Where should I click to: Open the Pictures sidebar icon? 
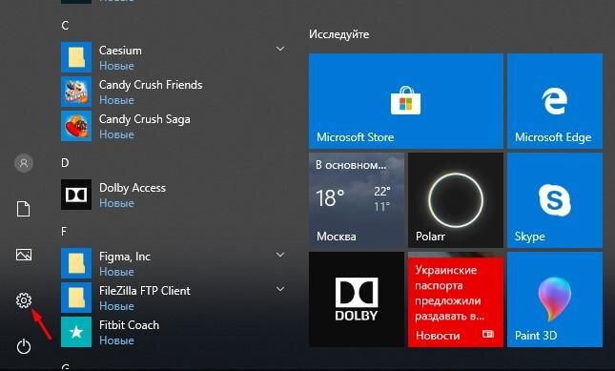click(24, 255)
